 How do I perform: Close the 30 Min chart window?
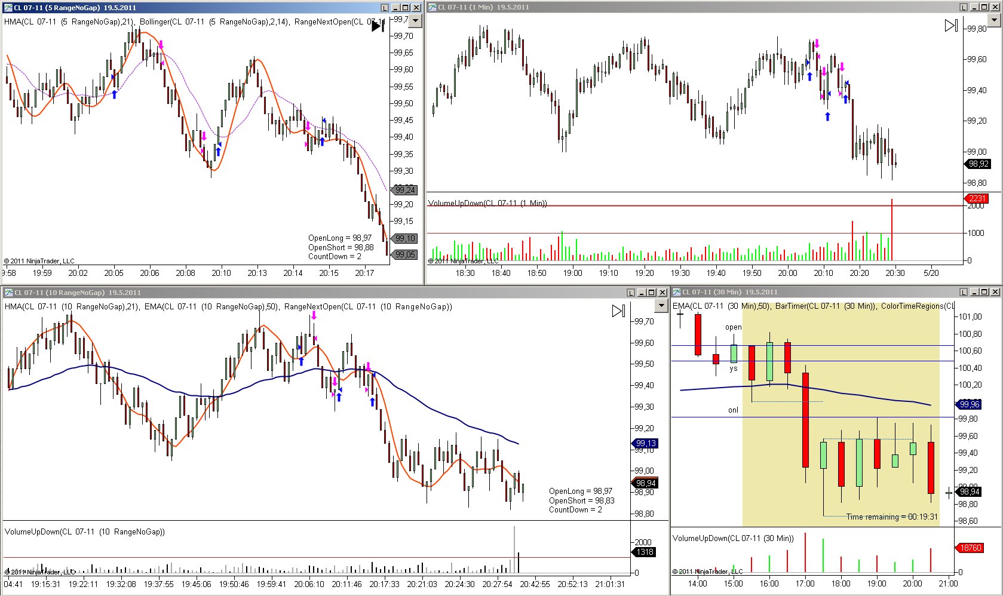[x=995, y=292]
